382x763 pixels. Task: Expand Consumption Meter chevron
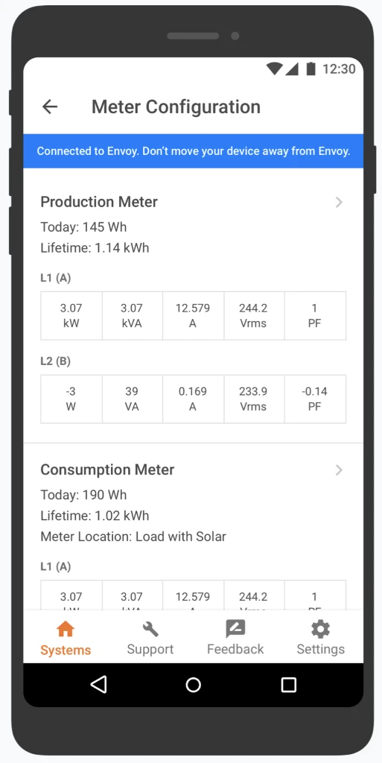click(x=340, y=470)
